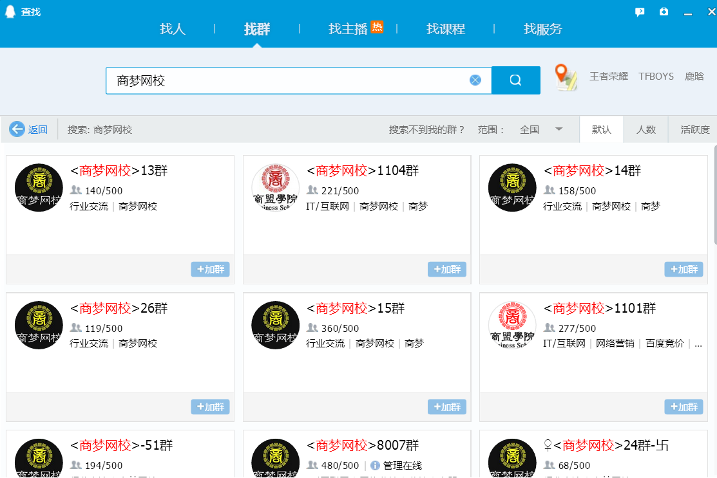Image resolution: width=717 pixels, height=478 pixels.
Task: Click member count 360/500
Action: [x=340, y=328]
